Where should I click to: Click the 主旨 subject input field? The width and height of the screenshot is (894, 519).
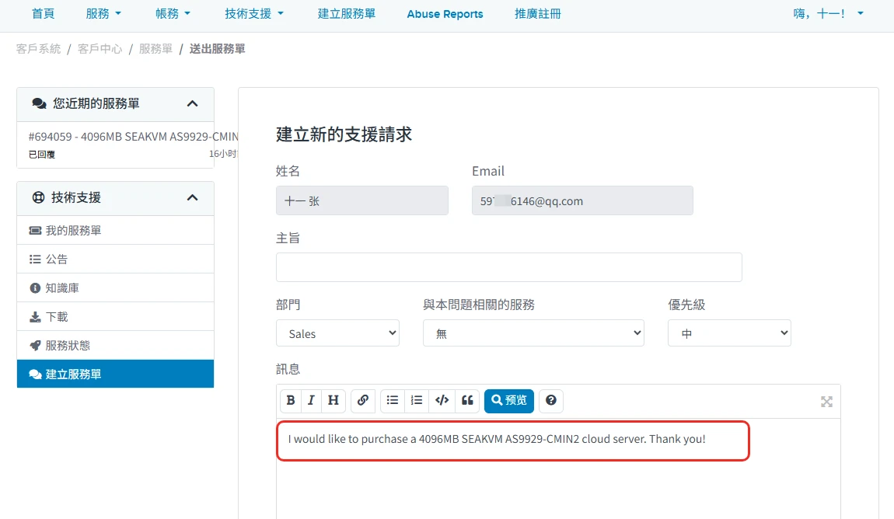(508, 267)
